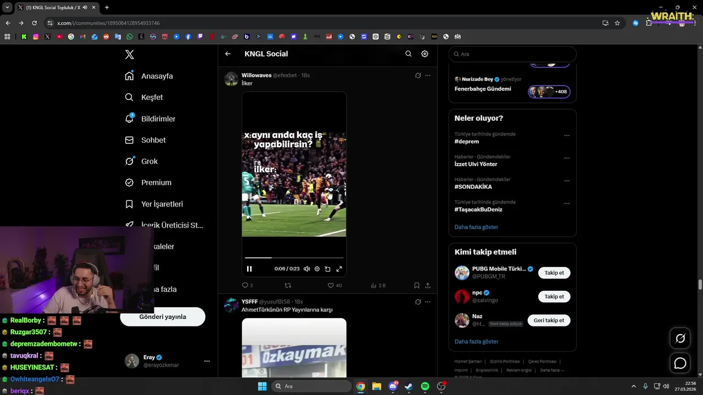Open Yer İşaretleri bookmarks

point(154,204)
